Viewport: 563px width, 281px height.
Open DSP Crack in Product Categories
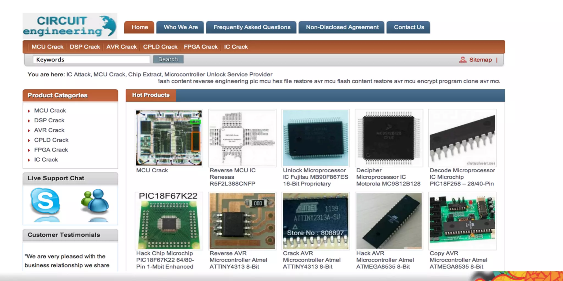click(x=49, y=120)
